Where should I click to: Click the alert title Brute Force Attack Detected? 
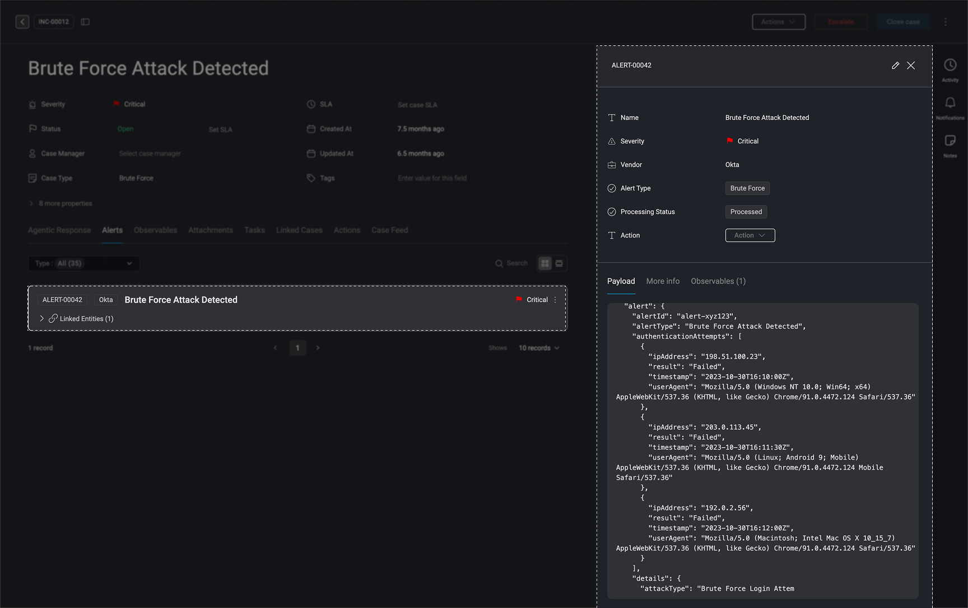point(181,300)
